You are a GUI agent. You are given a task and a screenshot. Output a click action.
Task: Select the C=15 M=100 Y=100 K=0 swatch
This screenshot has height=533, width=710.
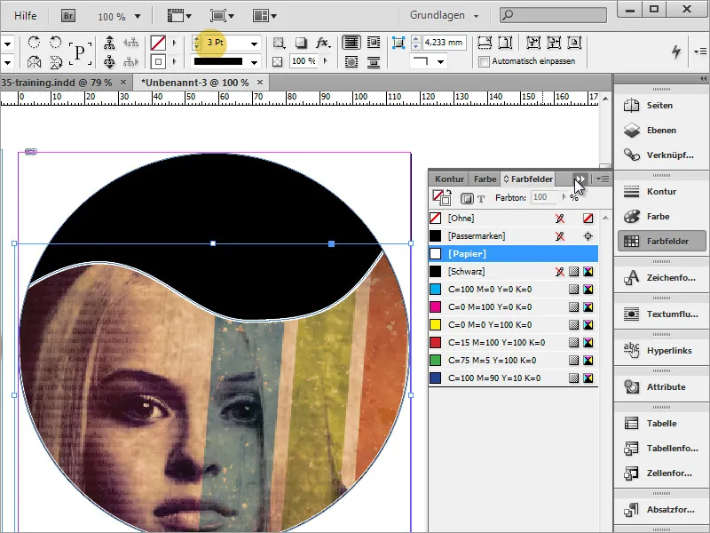click(514, 342)
